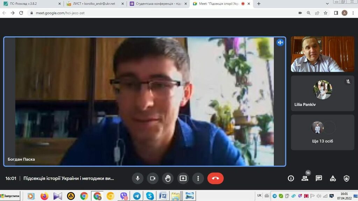This screenshot has width=358, height=201.
Task: Mute the microphone in the call
Action: tap(137, 178)
